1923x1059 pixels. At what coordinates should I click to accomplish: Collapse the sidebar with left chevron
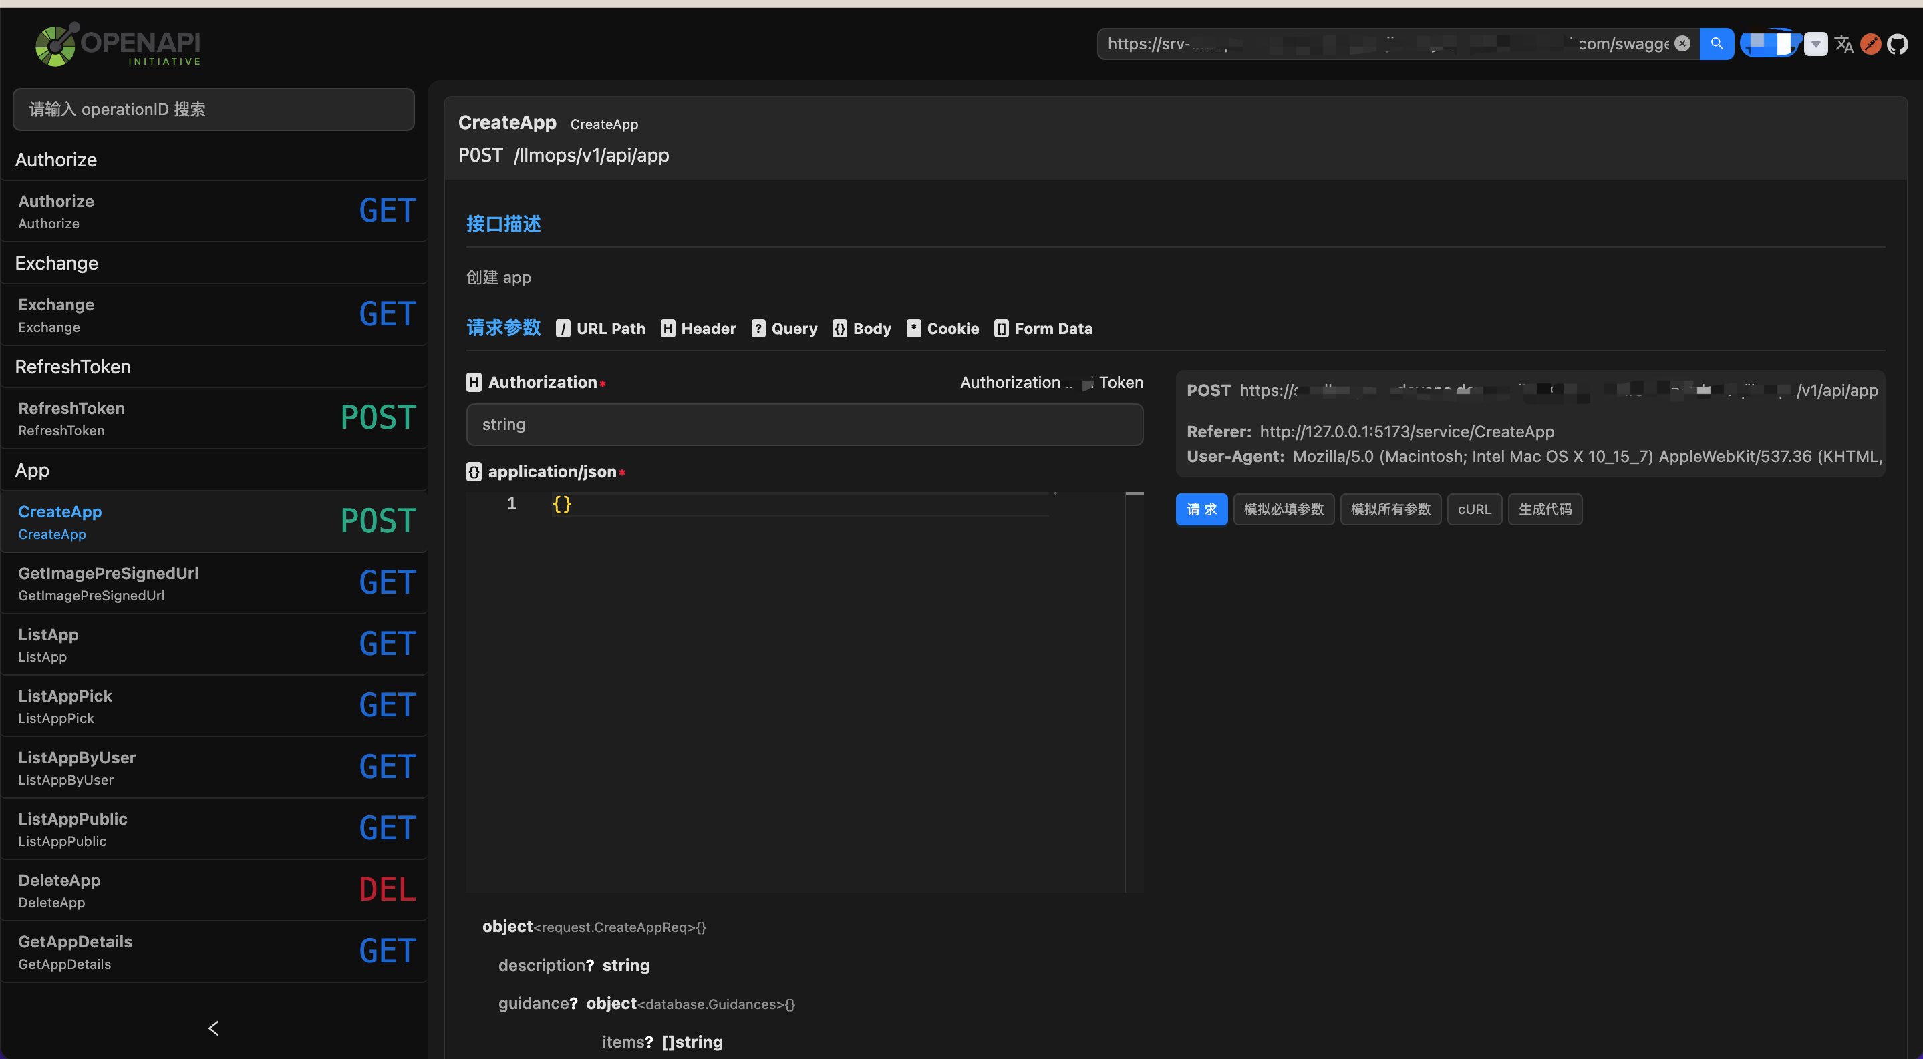214,1028
